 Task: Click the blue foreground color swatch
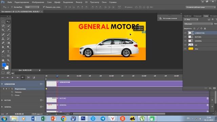point(4,65)
